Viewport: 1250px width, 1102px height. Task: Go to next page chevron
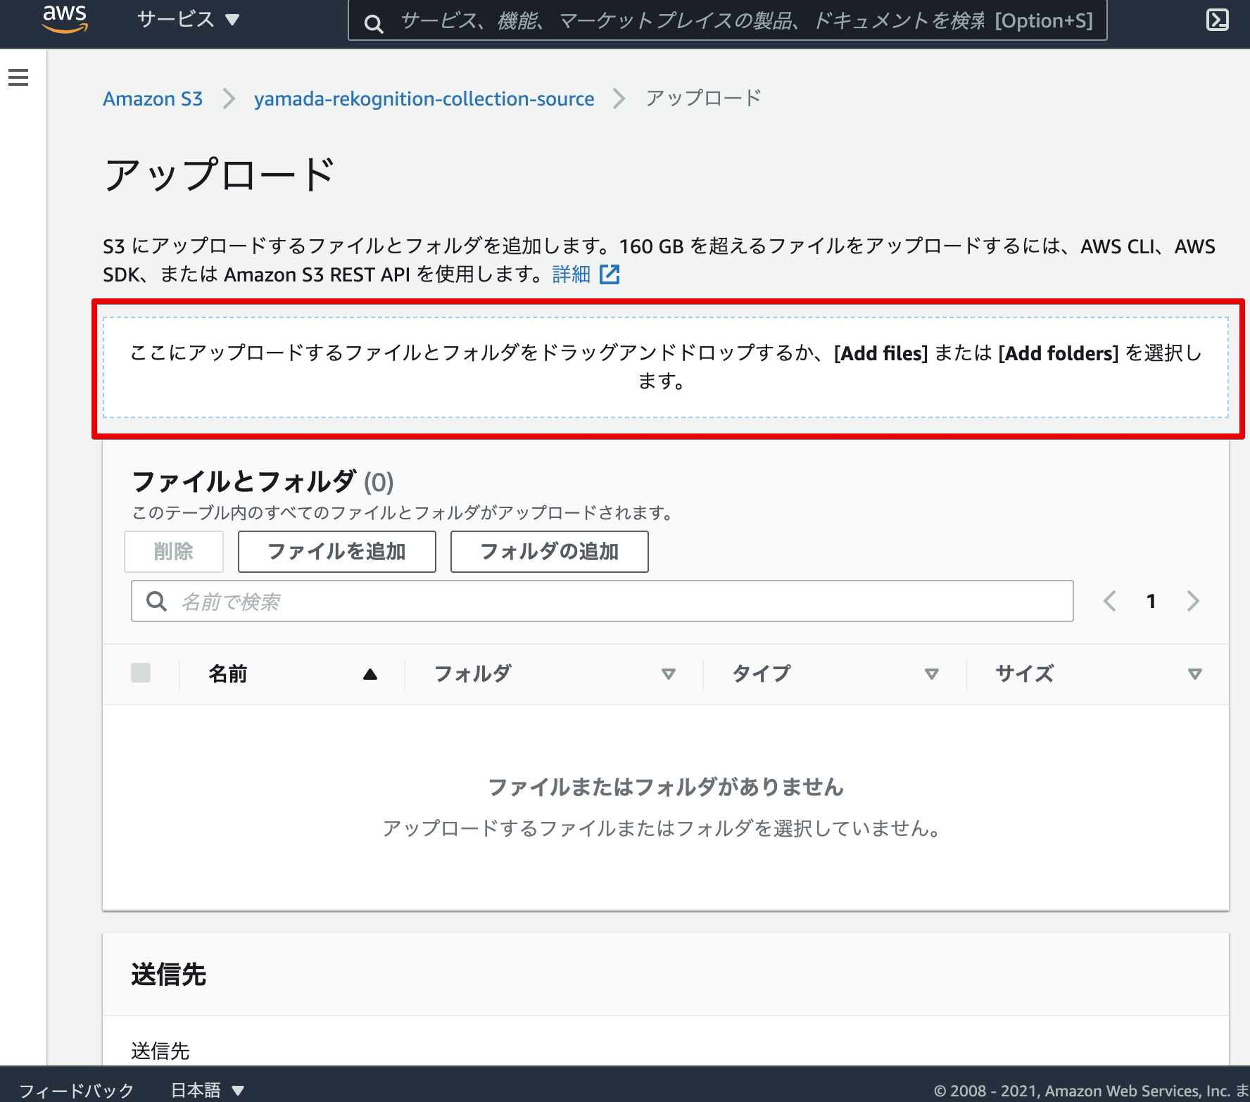tap(1192, 601)
